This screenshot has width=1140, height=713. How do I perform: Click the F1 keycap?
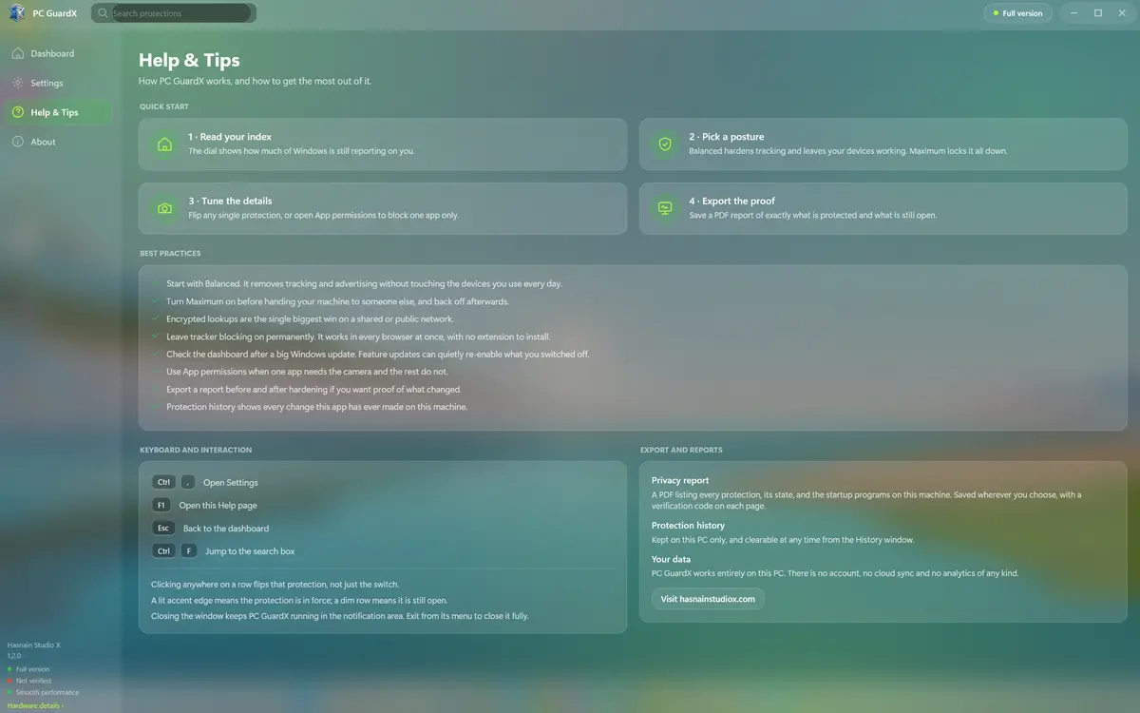[x=161, y=505]
